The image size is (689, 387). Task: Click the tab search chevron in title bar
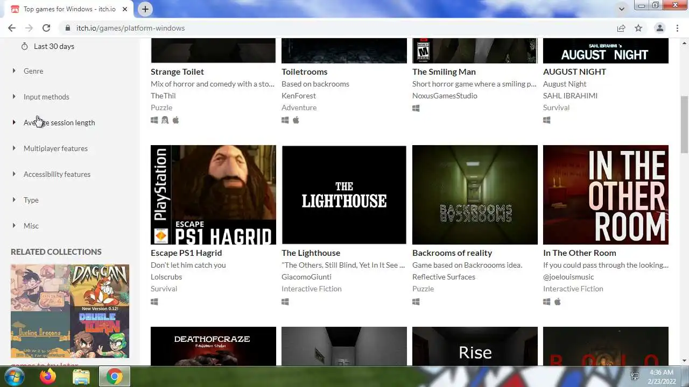pos(622,9)
